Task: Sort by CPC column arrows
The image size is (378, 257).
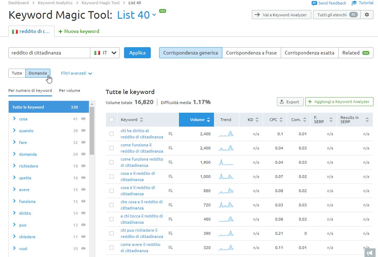Action: (281, 120)
